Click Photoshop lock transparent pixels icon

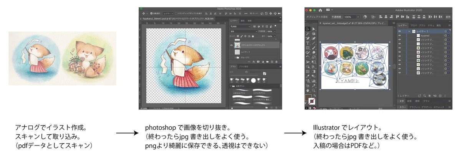237,36
